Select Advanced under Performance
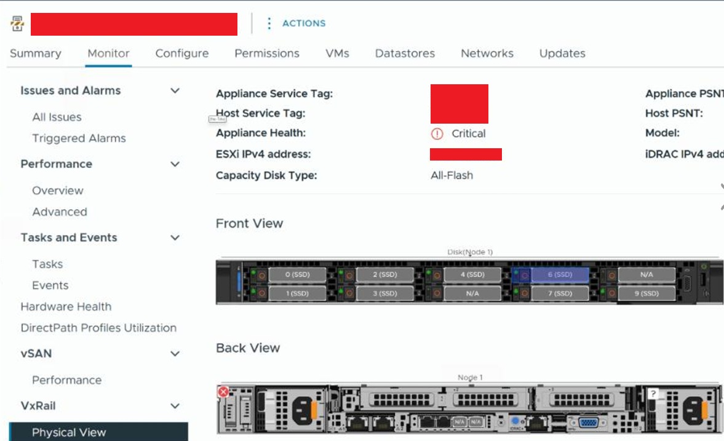Image resolution: width=724 pixels, height=441 pixels. pos(60,212)
